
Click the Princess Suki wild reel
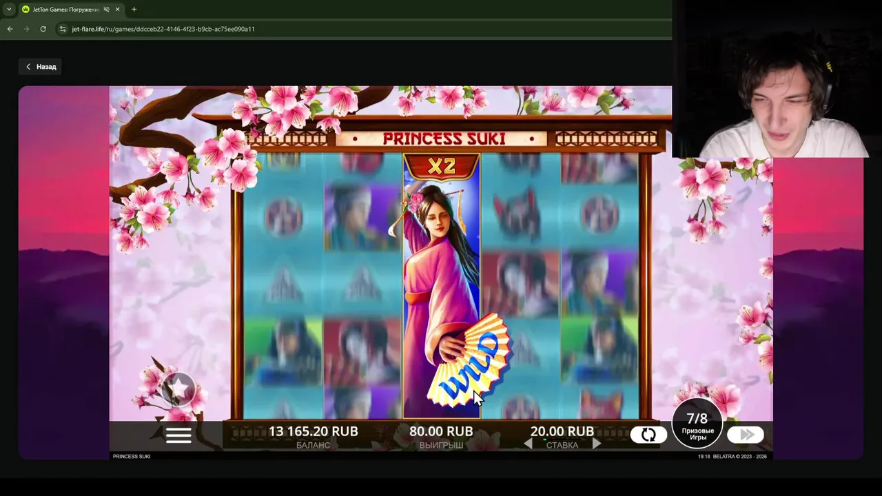pos(442,287)
